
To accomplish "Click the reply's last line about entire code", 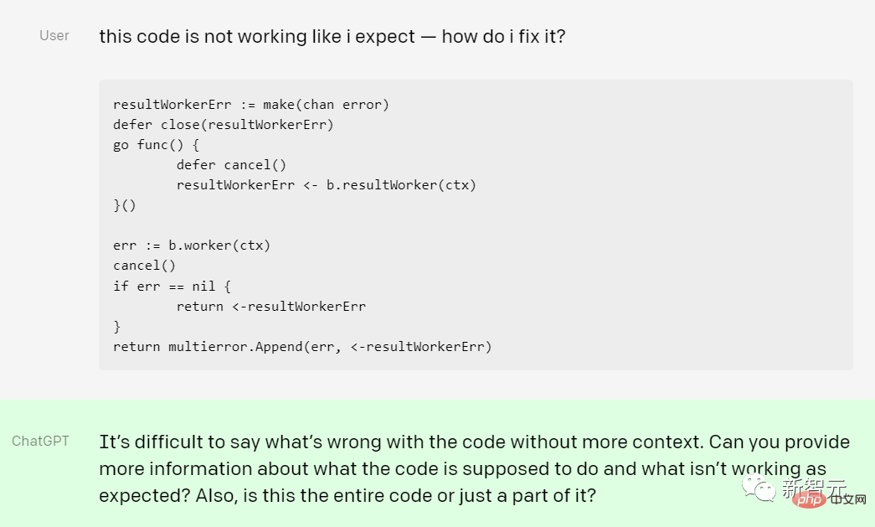I will (x=347, y=495).
